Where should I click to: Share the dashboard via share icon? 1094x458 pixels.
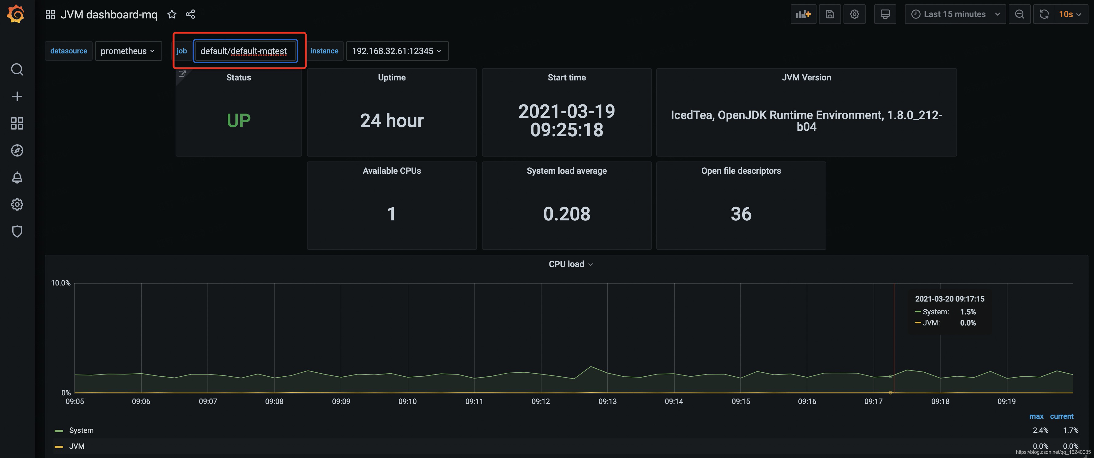pyautogui.click(x=190, y=14)
